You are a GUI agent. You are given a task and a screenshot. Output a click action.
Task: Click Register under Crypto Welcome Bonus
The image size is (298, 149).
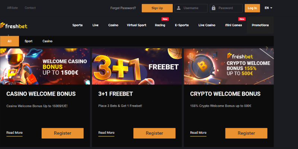coord(246,133)
